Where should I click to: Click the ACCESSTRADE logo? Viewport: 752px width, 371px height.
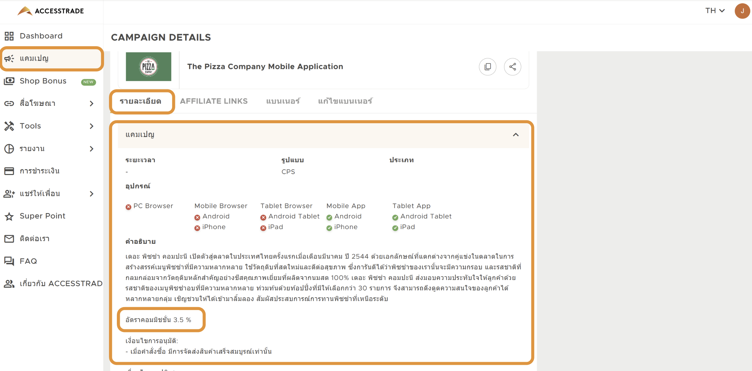click(x=51, y=11)
